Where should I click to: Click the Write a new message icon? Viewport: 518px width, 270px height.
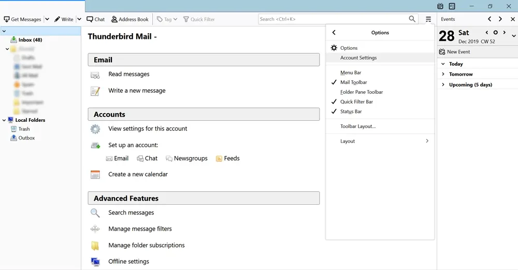[x=95, y=91]
